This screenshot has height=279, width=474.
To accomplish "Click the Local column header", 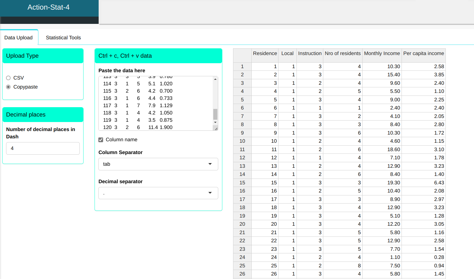I will click(287, 53).
